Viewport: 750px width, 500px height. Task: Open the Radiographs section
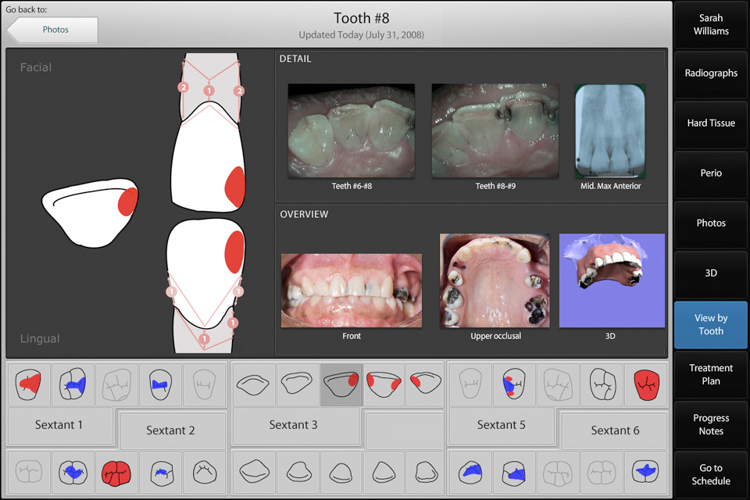coord(711,73)
